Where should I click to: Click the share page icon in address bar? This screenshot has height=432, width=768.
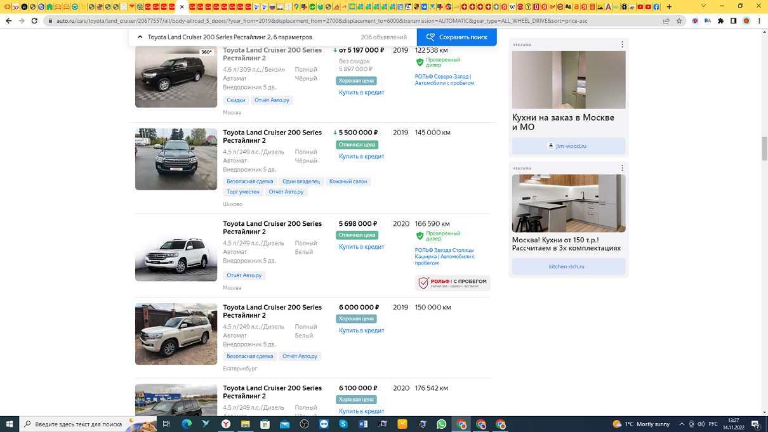coord(666,21)
